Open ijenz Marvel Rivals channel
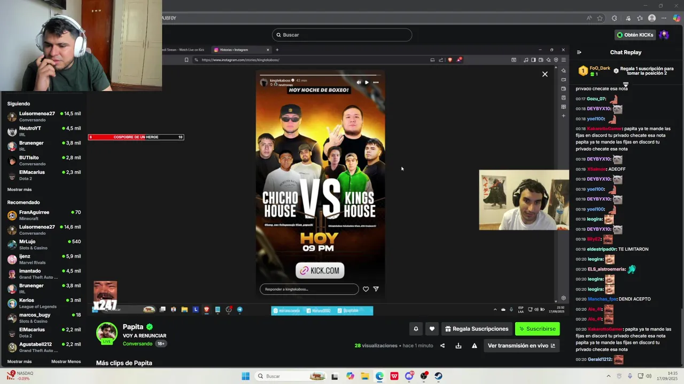The width and height of the screenshot is (684, 384). click(x=44, y=259)
